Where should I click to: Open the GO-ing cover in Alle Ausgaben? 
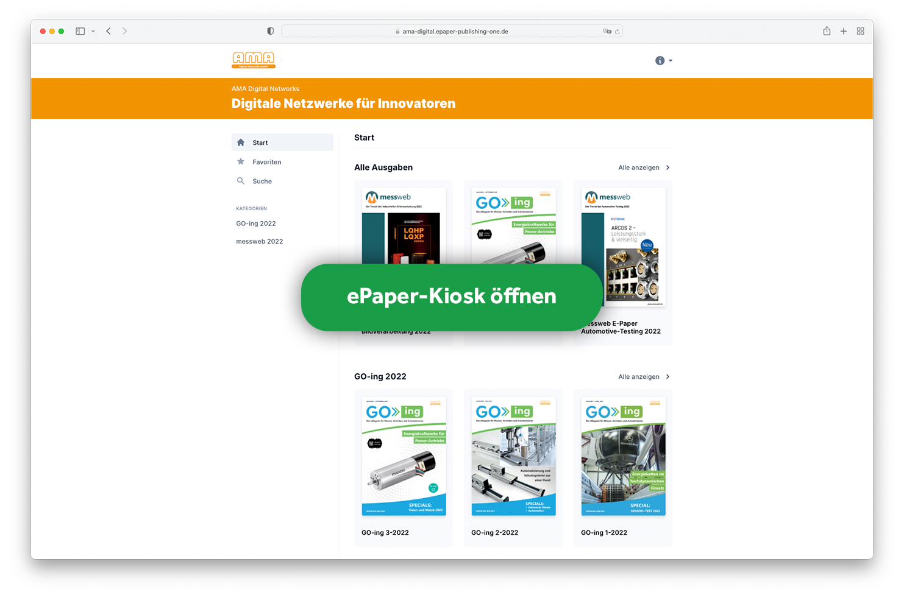pyautogui.click(x=513, y=226)
